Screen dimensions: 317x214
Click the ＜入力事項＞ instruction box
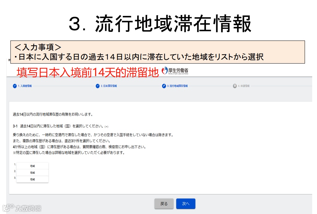pyautogui.click(x=158, y=52)
